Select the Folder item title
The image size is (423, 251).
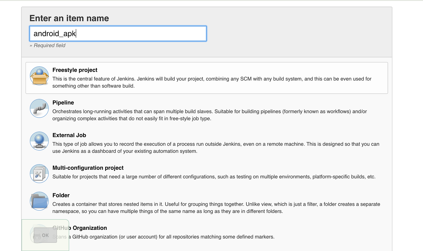pyautogui.click(x=61, y=195)
